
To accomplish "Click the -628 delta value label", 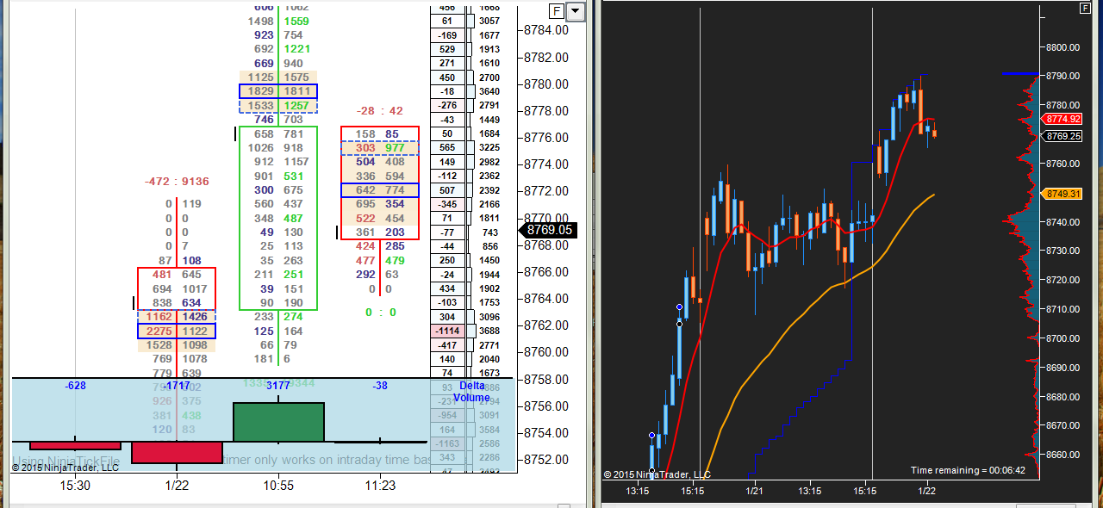I will (x=75, y=386).
